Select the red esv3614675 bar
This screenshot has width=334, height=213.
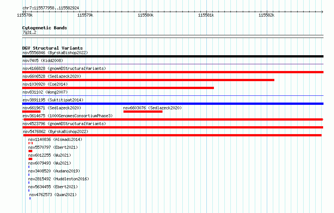coord(173,119)
